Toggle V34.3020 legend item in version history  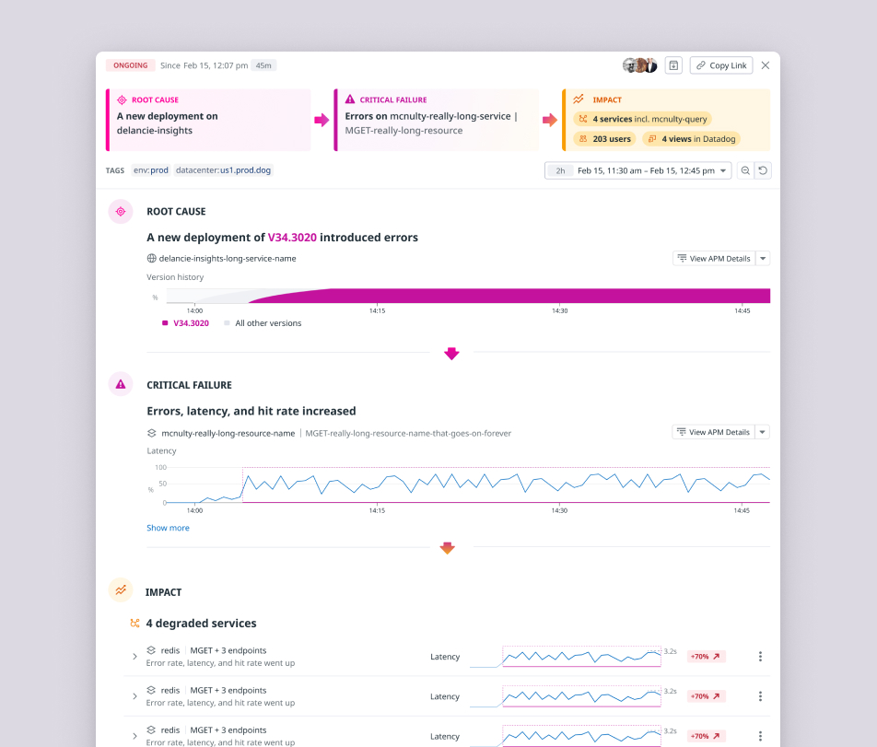(186, 323)
